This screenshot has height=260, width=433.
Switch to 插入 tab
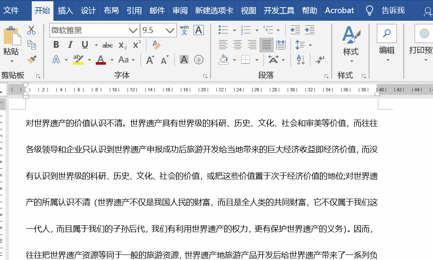pos(65,11)
